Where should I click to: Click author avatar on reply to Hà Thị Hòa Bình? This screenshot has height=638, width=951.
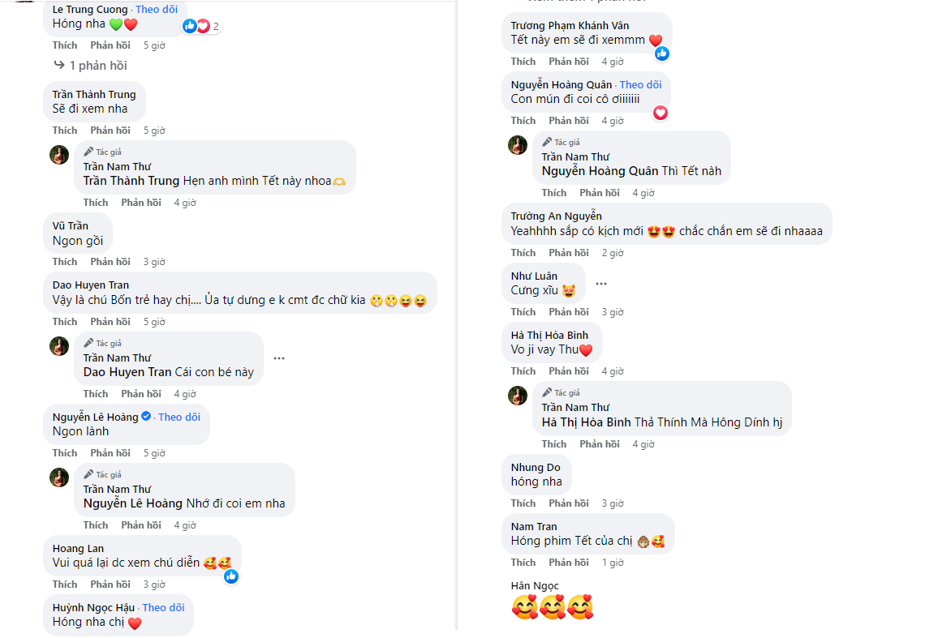tap(518, 396)
